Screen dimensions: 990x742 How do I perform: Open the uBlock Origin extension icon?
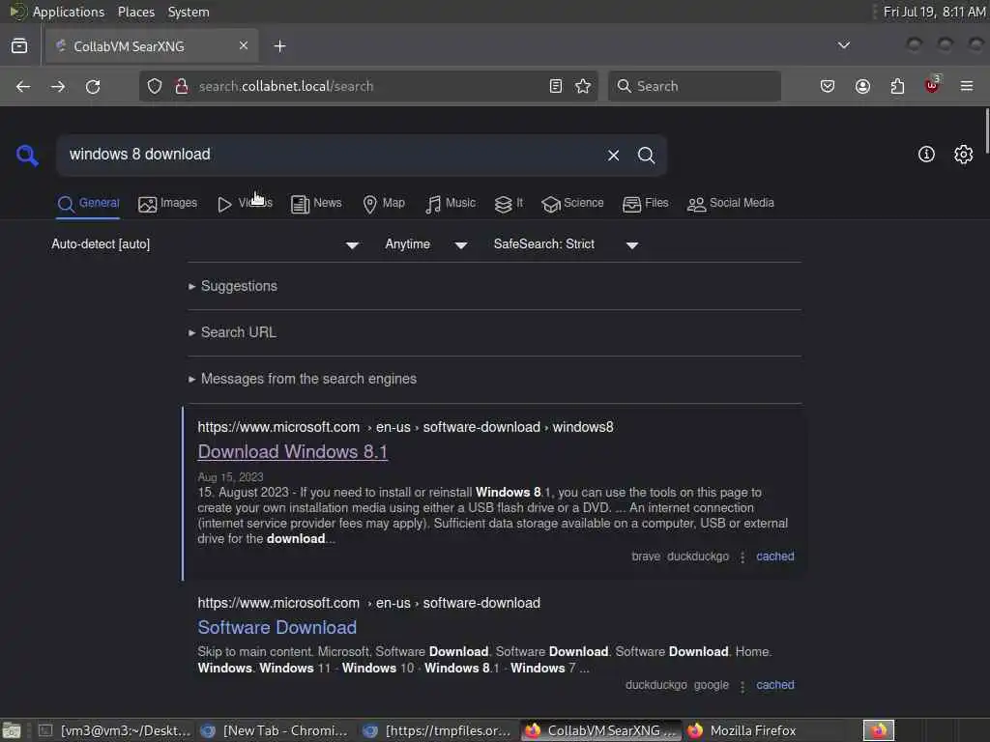[x=932, y=85]
